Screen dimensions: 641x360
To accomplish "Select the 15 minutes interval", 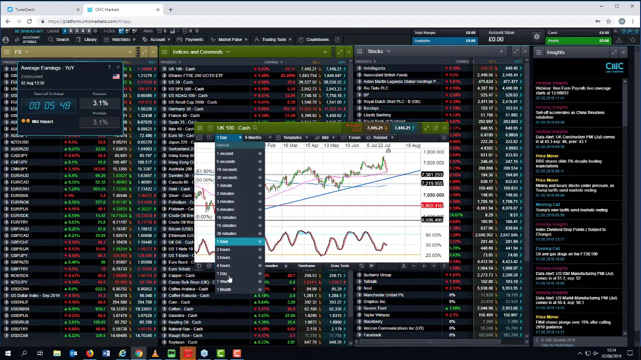I will 239,225.
